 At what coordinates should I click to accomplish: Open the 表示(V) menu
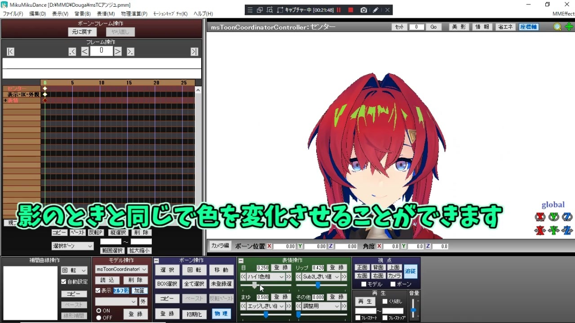pos(60,14)
